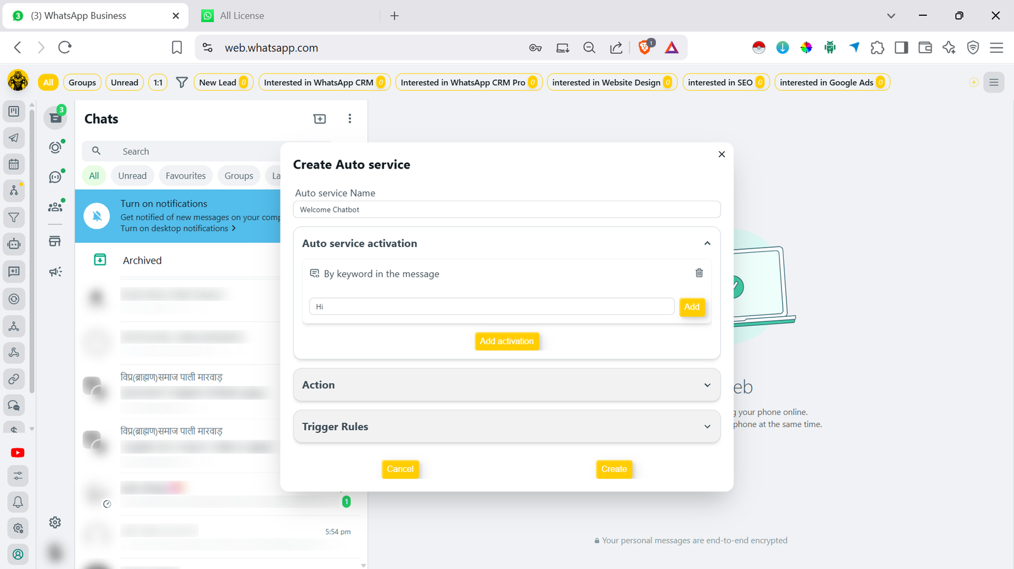Click the filter funnel icon in top bar
This screenshot has width=1014, height=569.
182,82
